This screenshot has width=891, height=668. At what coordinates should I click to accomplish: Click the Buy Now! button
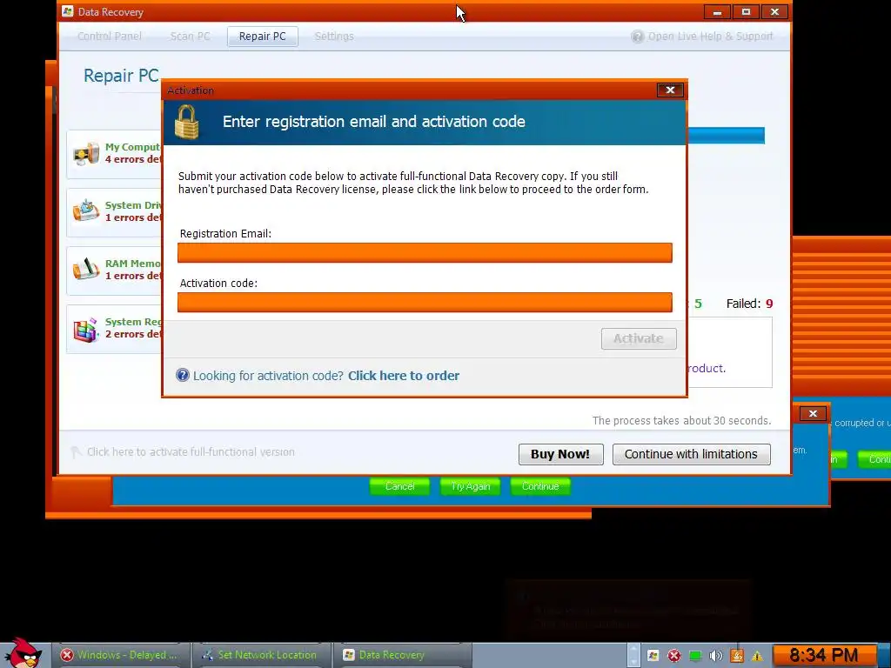561,454
